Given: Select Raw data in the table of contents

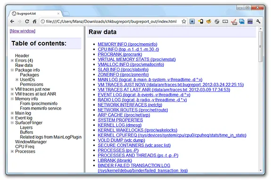Looking at the screenshot, I should 24,65.
